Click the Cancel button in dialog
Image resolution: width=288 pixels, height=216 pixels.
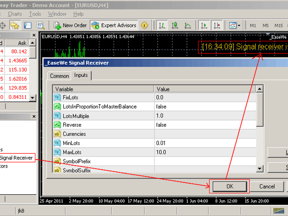coord(267,186)
